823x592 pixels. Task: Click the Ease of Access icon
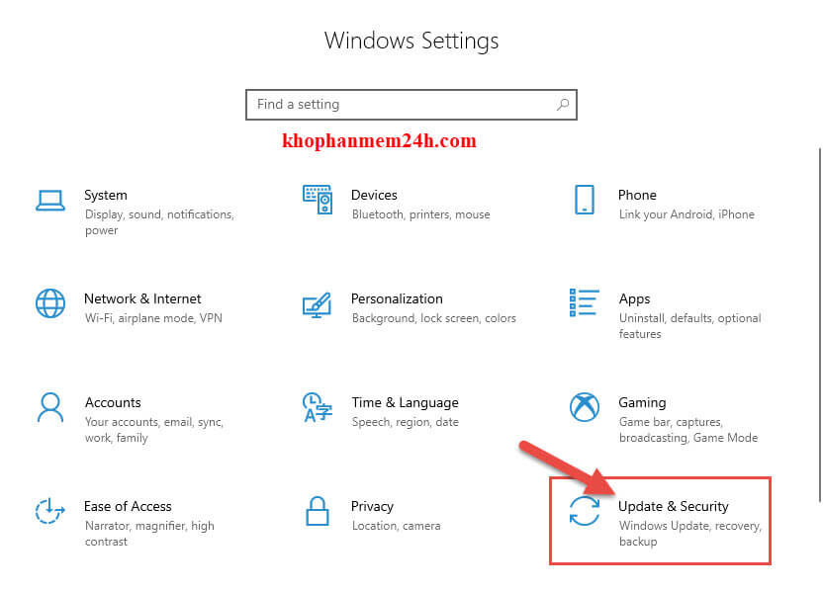(x=50, y=511)
